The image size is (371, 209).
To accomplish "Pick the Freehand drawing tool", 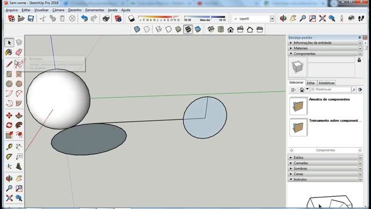I will (19, 64).
